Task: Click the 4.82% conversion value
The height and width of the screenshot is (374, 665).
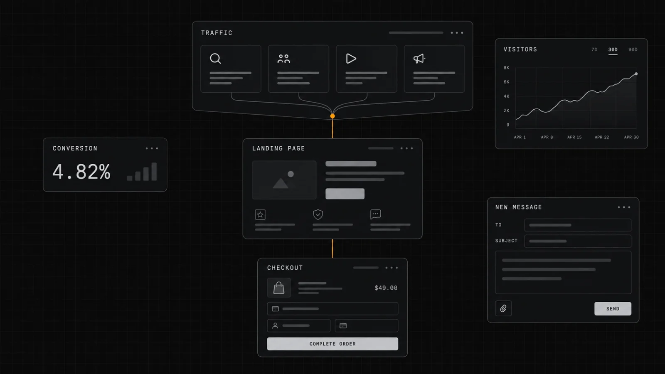Action: (x=81, y=172)
